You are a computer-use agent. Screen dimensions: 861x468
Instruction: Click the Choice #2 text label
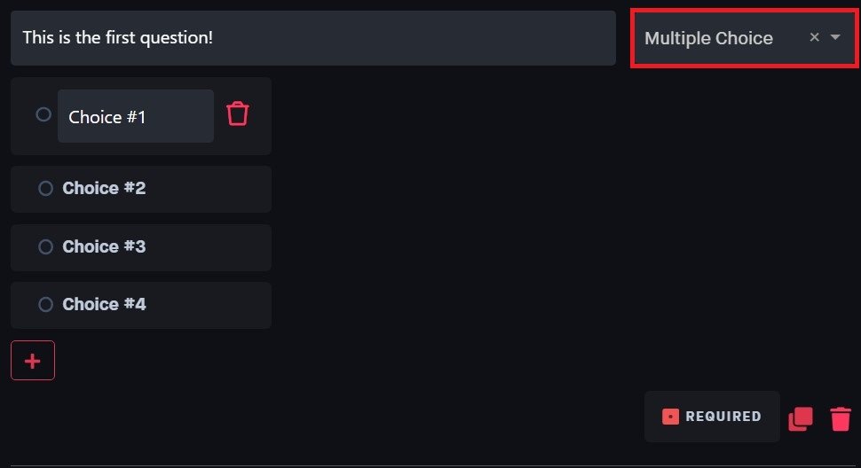pyautogui.click(x=104, y=188)
